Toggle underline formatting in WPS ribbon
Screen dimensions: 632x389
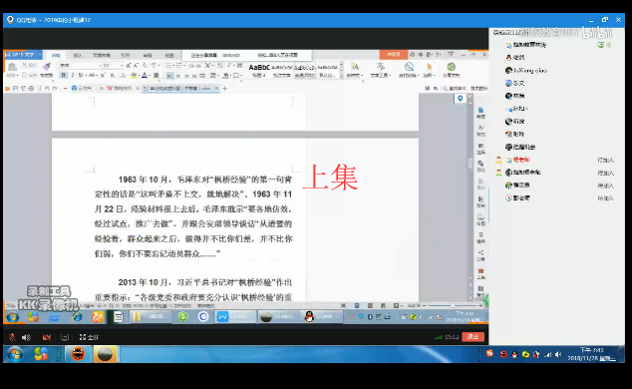coord(81,76)
